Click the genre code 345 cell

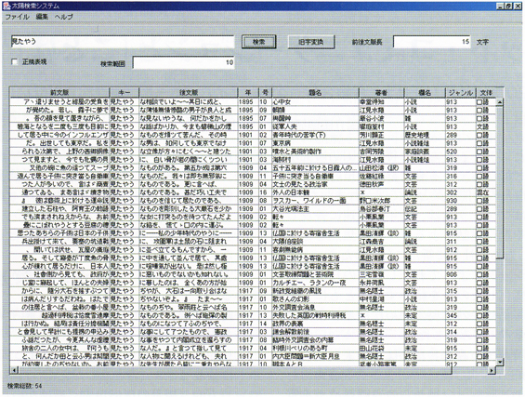tap(460, 315)
